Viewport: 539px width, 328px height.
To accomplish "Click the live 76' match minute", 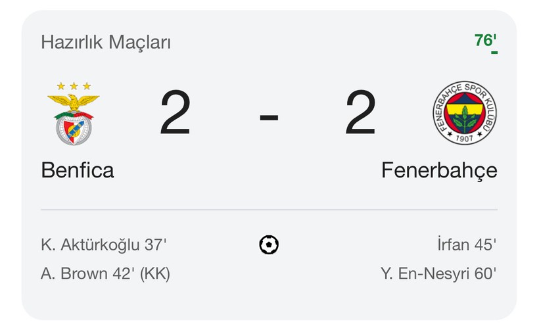I will tap(485, 41).
